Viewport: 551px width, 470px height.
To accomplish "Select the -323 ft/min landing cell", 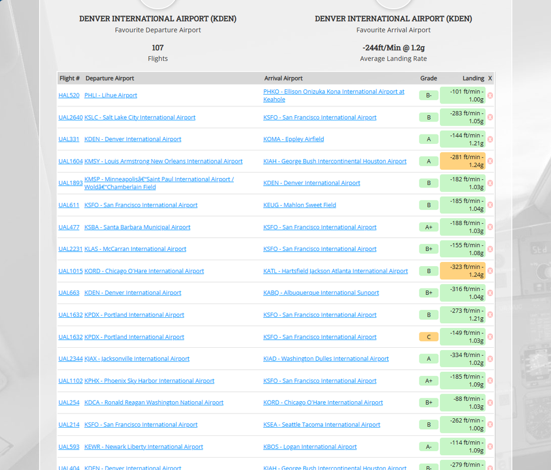I will 462,271.
